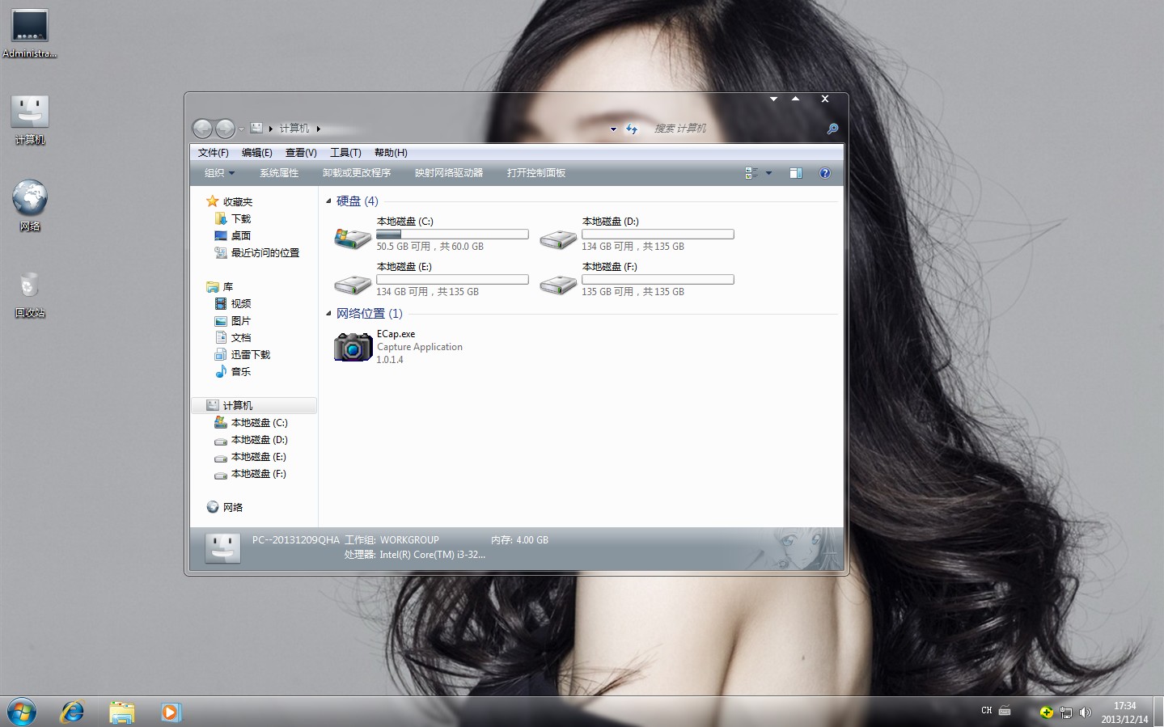Open the 组织 dropdown
This screenshot has width=1164, height=727.
coord(219,173)
